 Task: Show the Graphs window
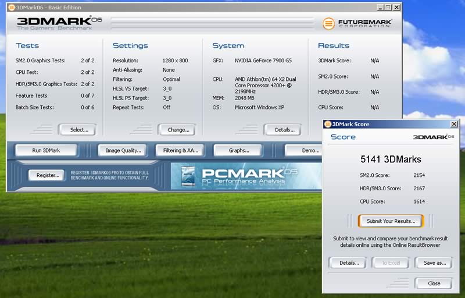[x=238, y=150]
